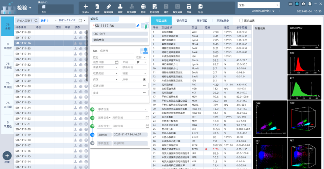Toggle the 原始结果 checkbox
This screenshot has height=169, width=324.
(241, 21)
